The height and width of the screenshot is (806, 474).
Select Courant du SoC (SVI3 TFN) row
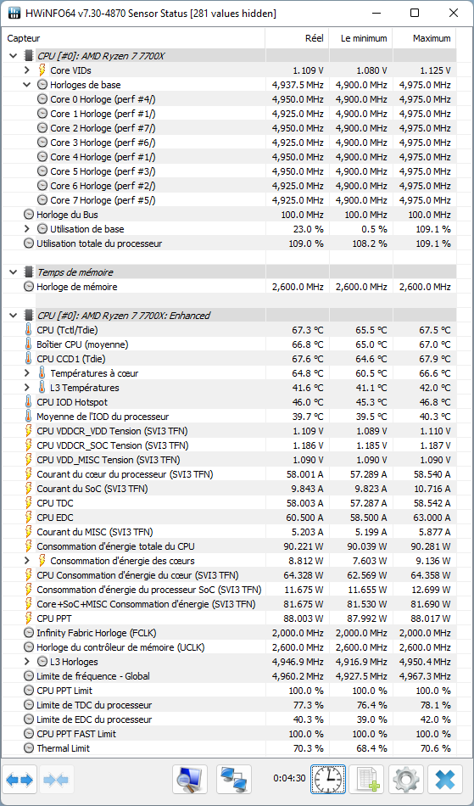230,489
